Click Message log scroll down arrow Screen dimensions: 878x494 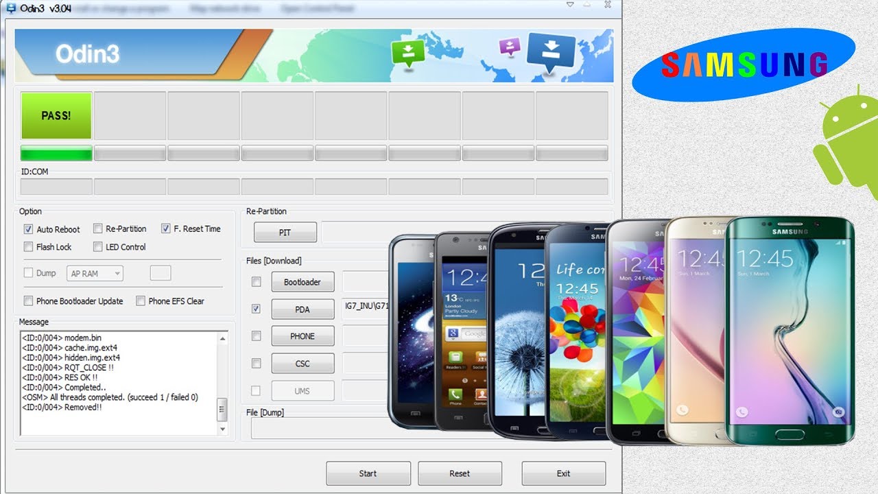pos(222,430)
